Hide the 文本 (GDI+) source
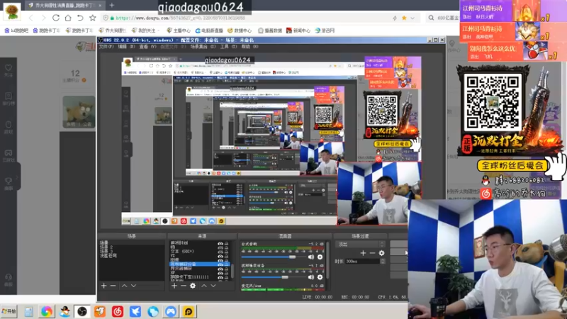567x319 pixels. pyautogui.click(x=220, y=252)
